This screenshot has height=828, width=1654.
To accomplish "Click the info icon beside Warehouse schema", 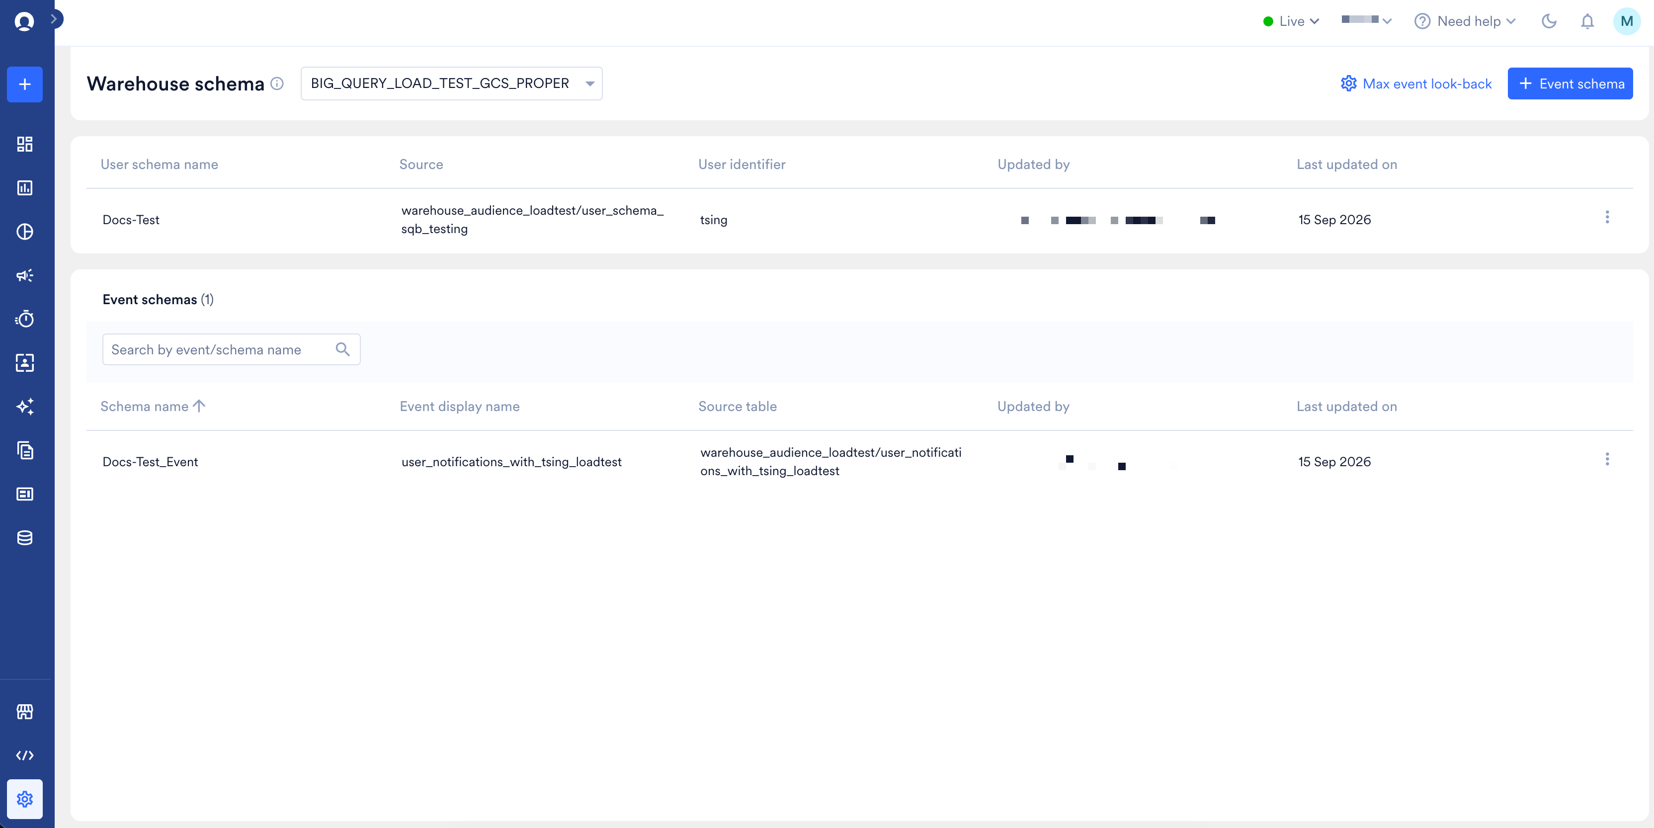I will click(x=277, y=83).
